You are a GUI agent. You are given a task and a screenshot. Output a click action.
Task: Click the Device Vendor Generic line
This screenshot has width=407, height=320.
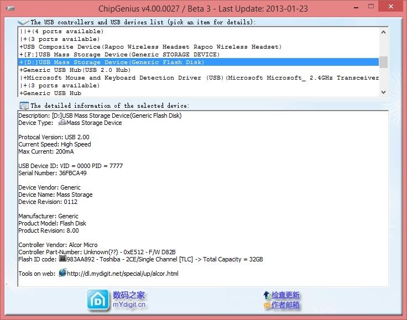pyautogui.click(x=49, y=187)
